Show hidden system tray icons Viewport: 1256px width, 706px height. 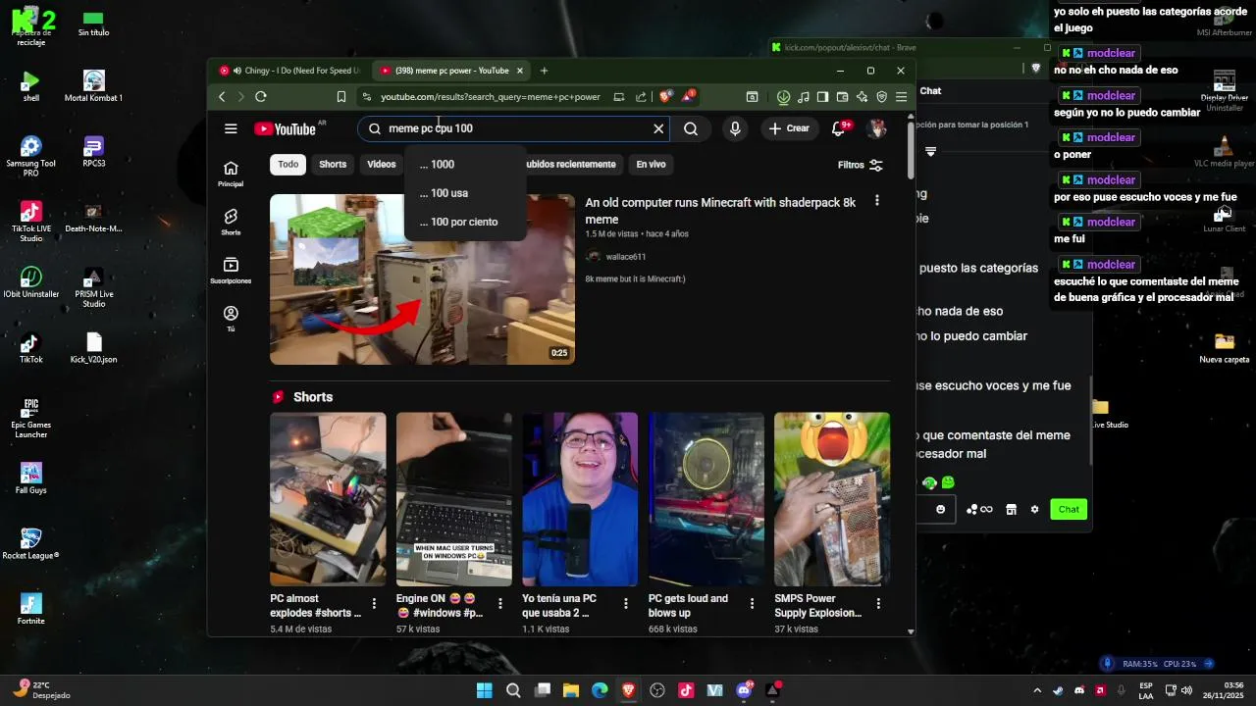coord(1038,690)
